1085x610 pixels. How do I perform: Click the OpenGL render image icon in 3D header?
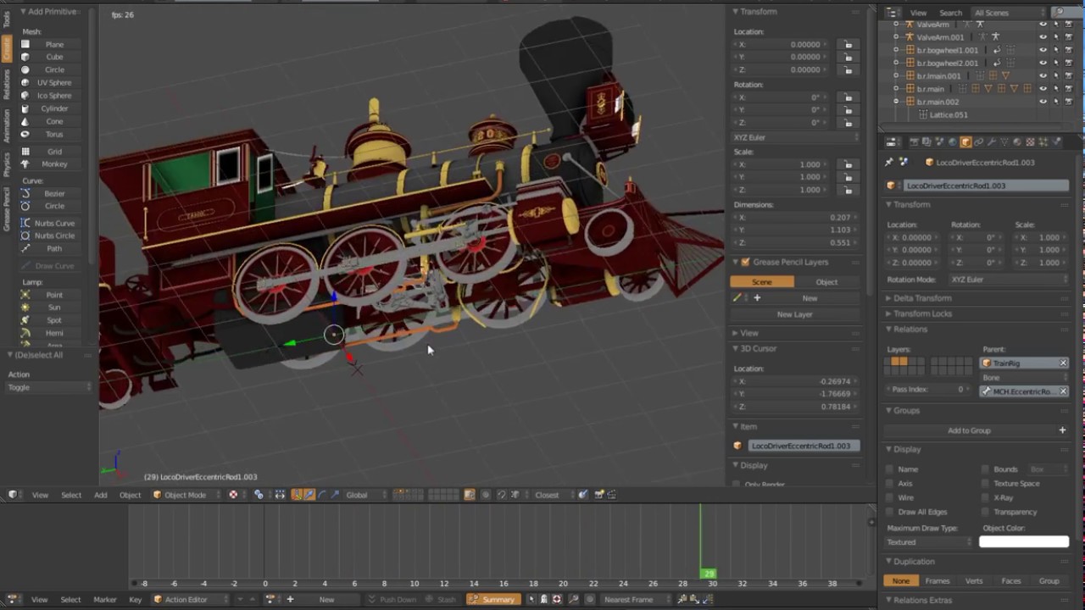coord(598,495)
